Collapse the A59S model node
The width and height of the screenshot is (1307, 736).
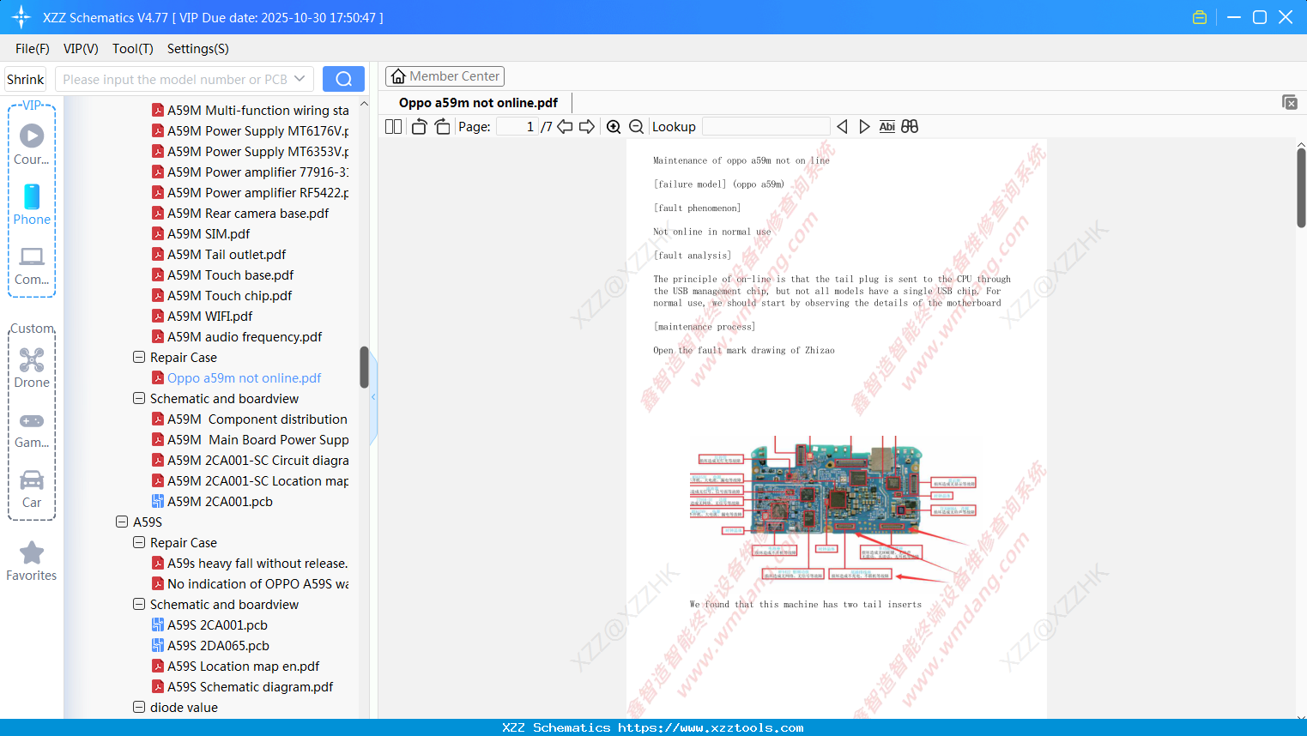pos(122,522)
